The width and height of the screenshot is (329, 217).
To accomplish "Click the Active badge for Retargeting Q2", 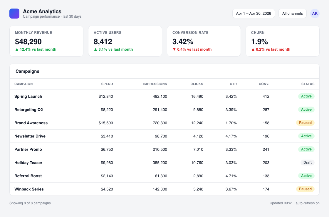I will 306,110.
